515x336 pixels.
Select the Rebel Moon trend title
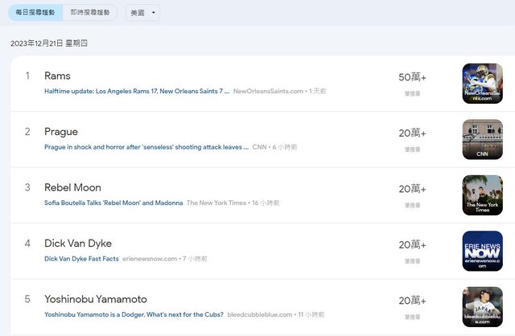click(x=72, y=188)
